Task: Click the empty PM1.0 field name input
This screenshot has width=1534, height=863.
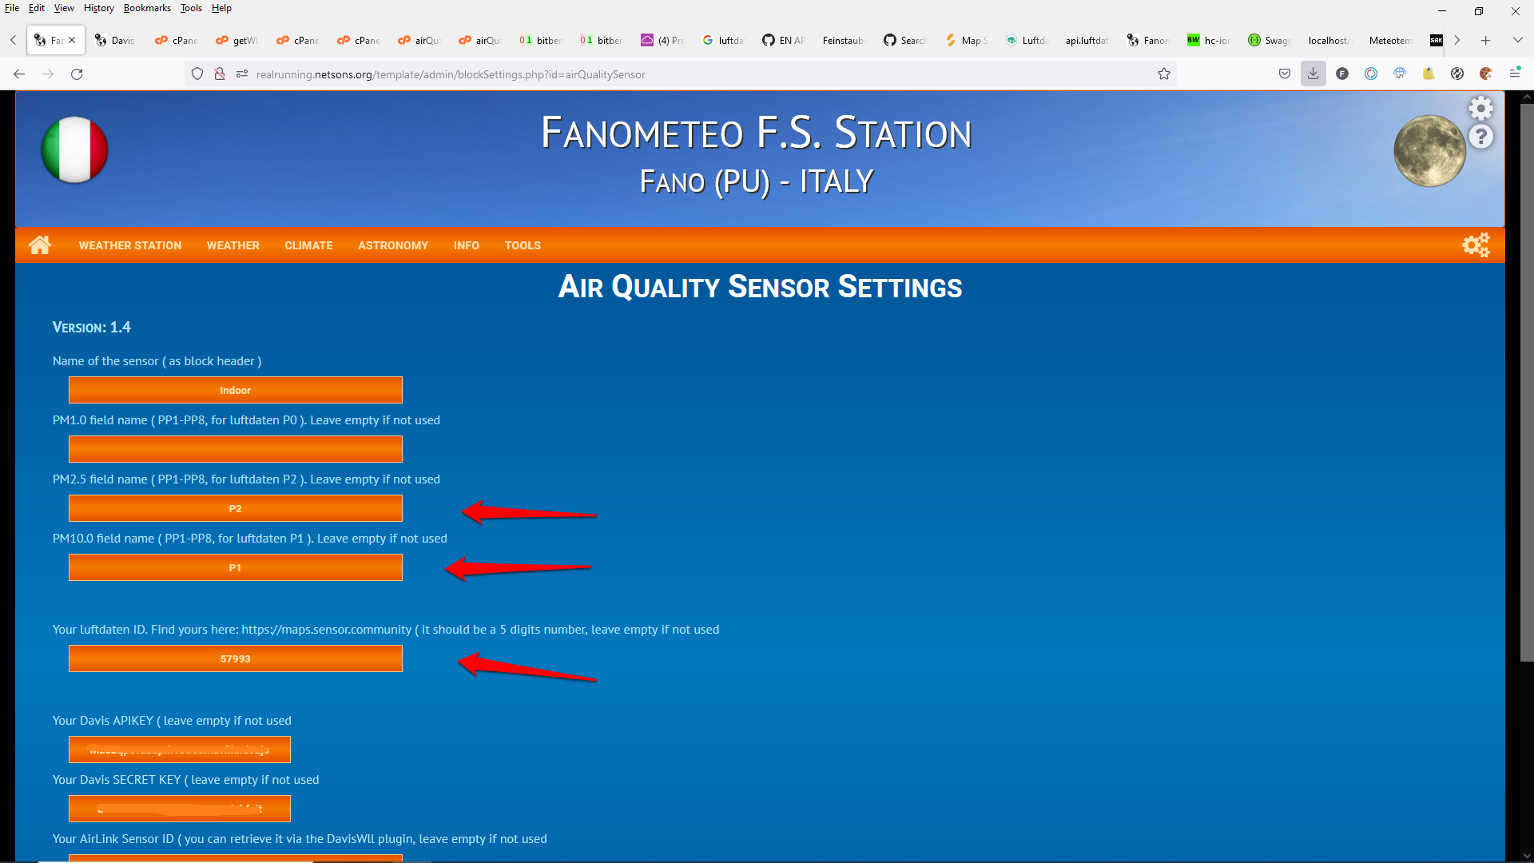Action: 235,449
